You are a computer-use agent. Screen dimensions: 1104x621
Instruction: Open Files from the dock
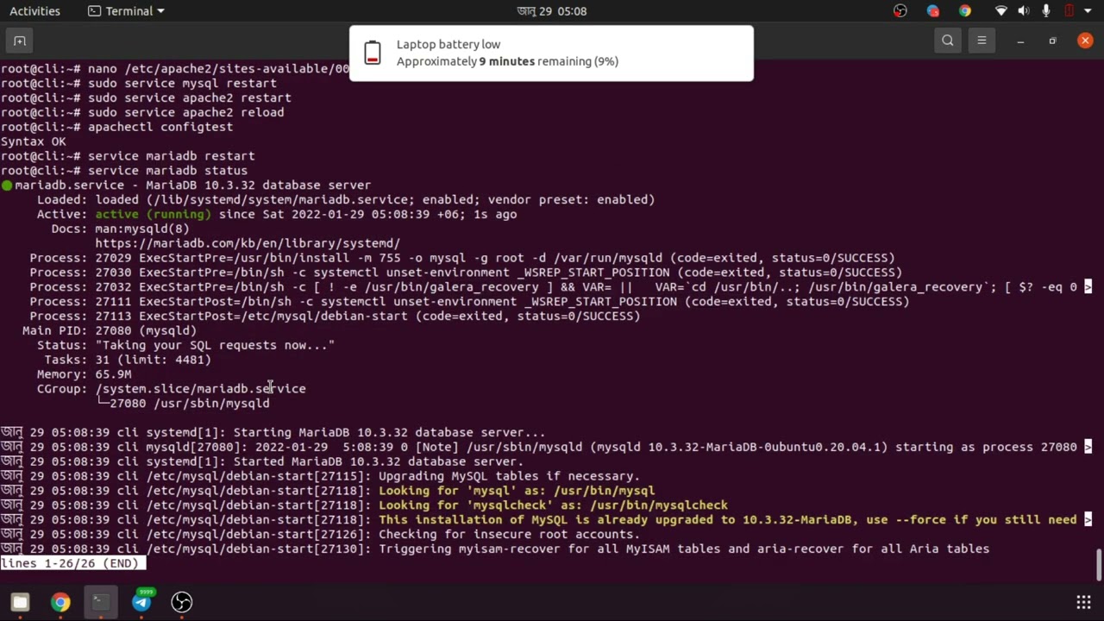pos(20,602)
